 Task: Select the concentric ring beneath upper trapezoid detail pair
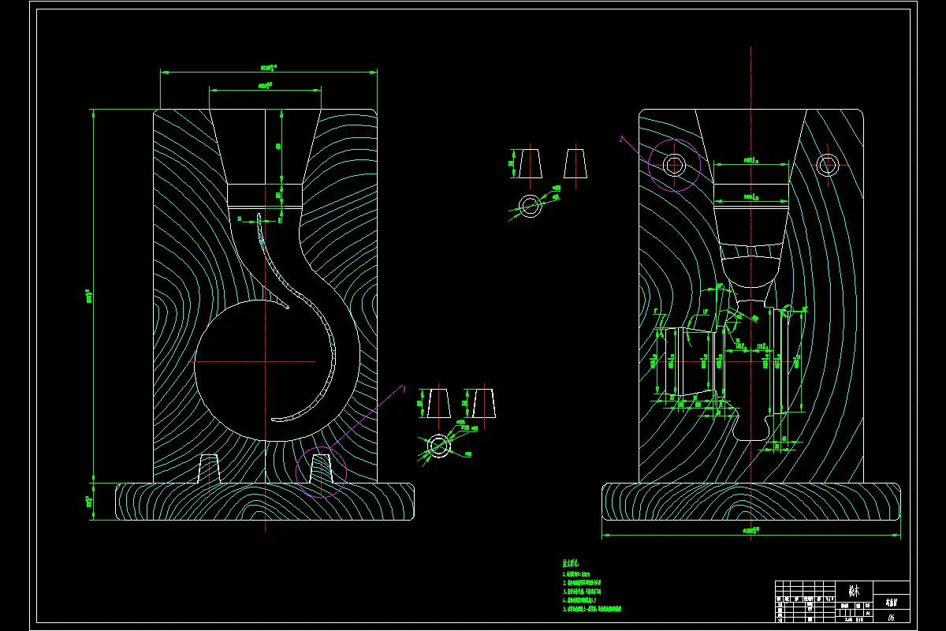tap(531, 206)
